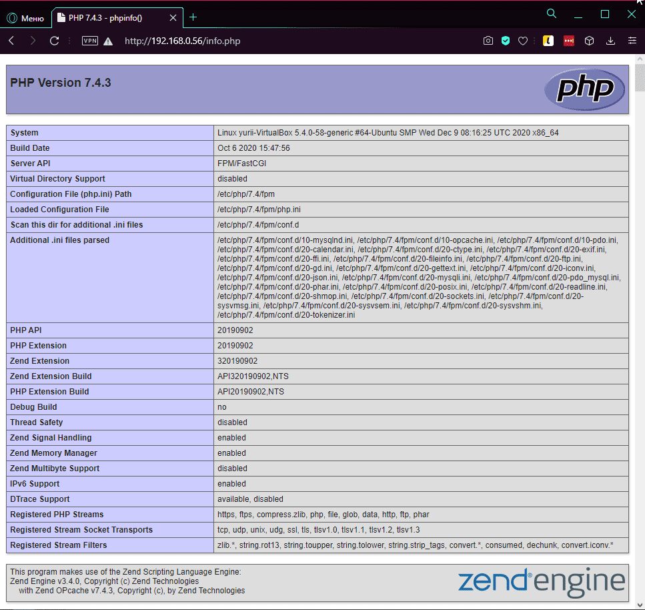This screenshot has height=610, width=645.
Task: Take a snapshot with the camera icon
Action: point(488,41)
